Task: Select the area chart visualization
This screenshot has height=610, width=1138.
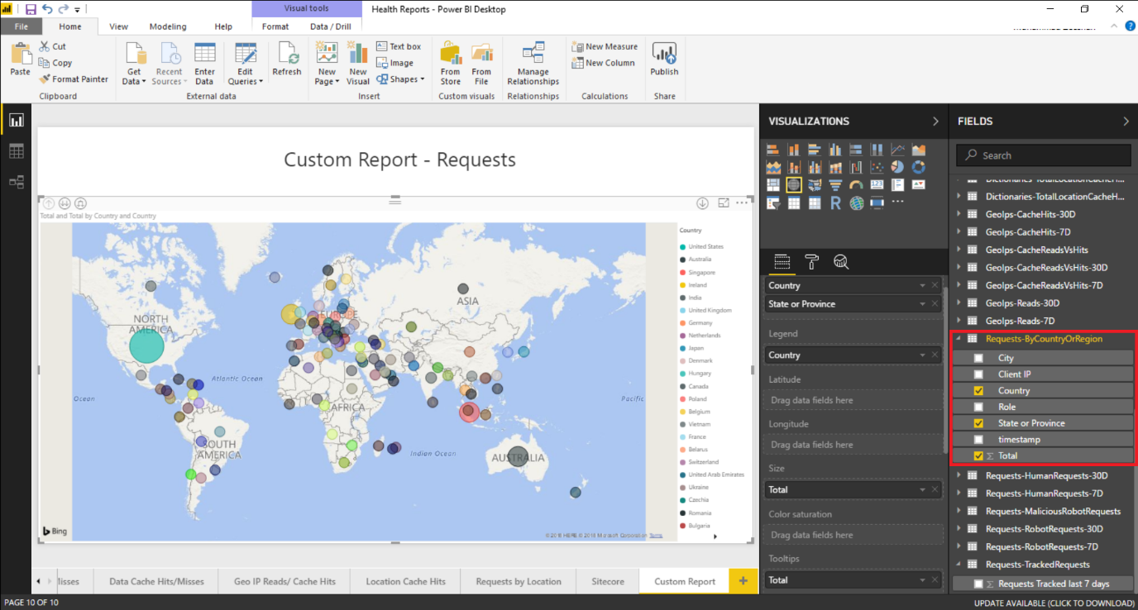Action: [919, 150]
